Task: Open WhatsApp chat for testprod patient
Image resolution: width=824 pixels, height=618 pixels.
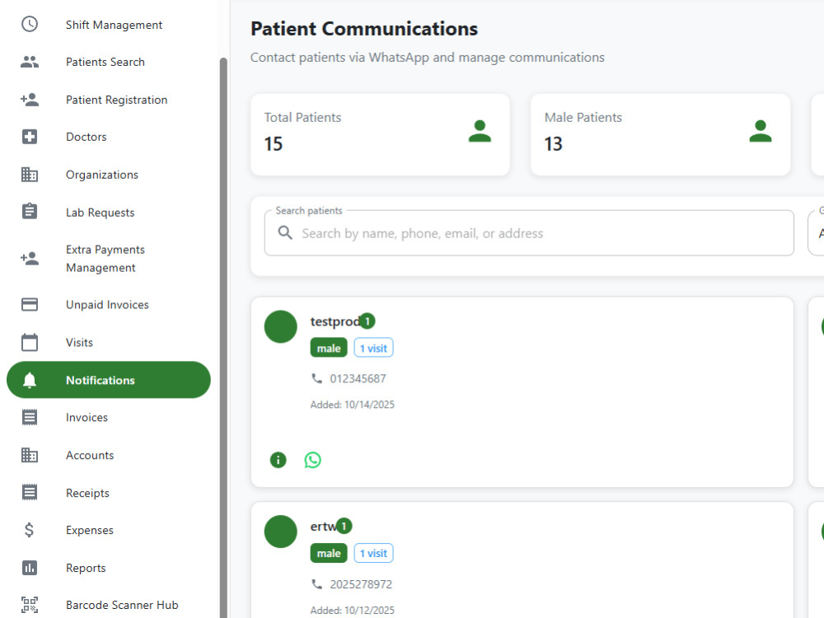Action: coord(312,460)
